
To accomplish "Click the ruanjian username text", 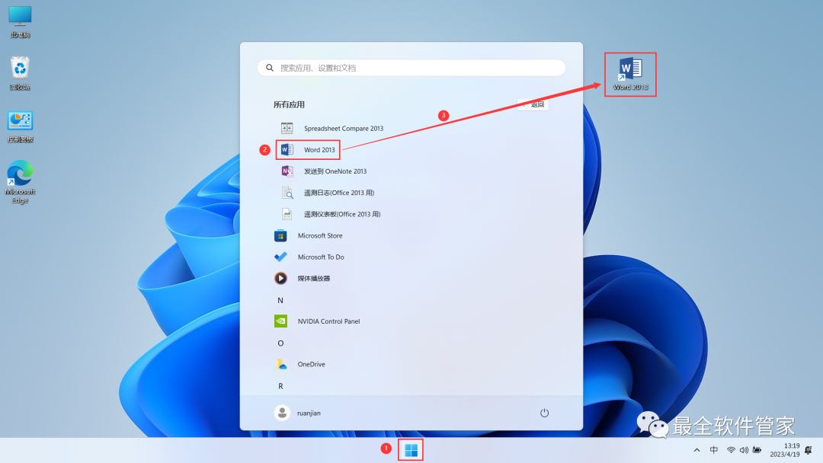I will [309, 413].
